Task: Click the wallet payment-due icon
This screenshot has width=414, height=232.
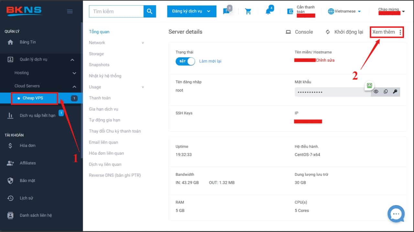Action: pos(290,11)
